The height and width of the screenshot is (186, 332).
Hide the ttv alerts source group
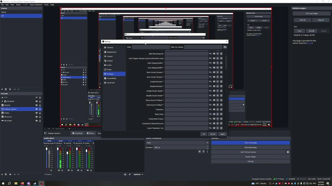[37, 101]
